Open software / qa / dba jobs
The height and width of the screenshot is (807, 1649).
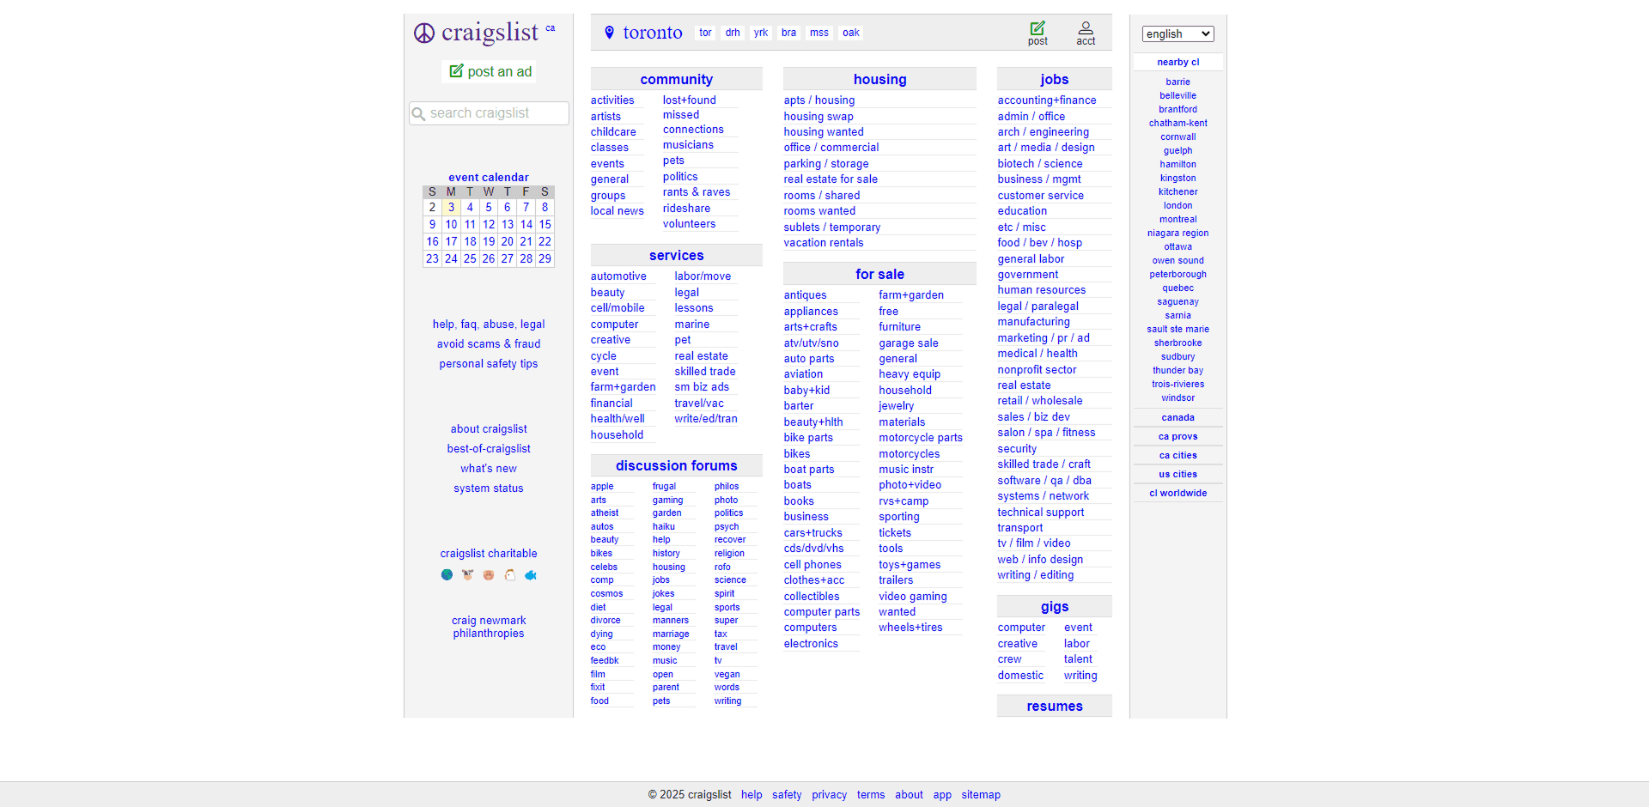click(1044, 481)
